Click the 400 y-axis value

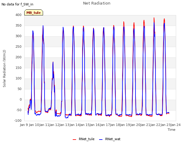[x=18, y=15]
